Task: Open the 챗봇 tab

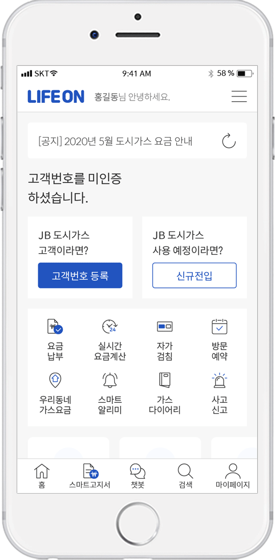Action: (137, 476)
